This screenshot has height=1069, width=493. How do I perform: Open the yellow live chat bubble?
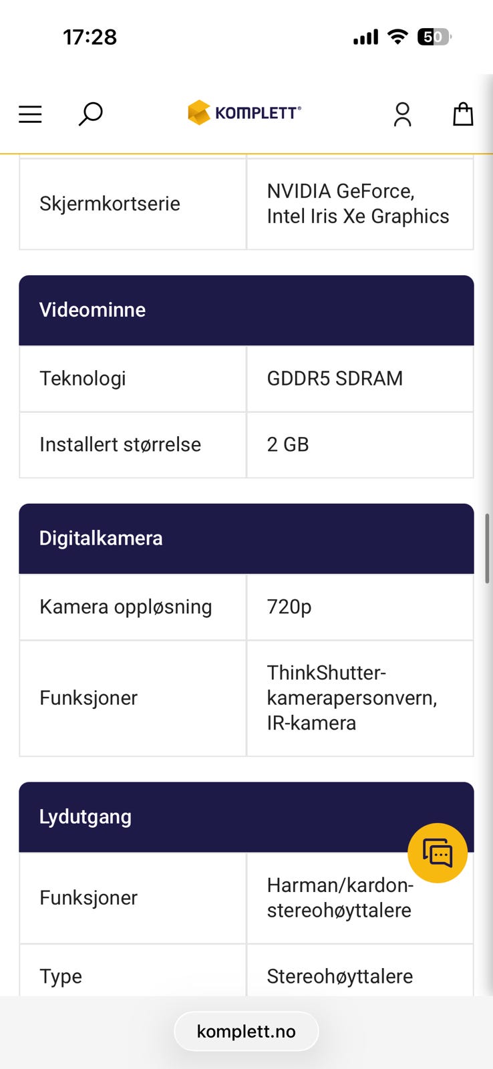438,853
